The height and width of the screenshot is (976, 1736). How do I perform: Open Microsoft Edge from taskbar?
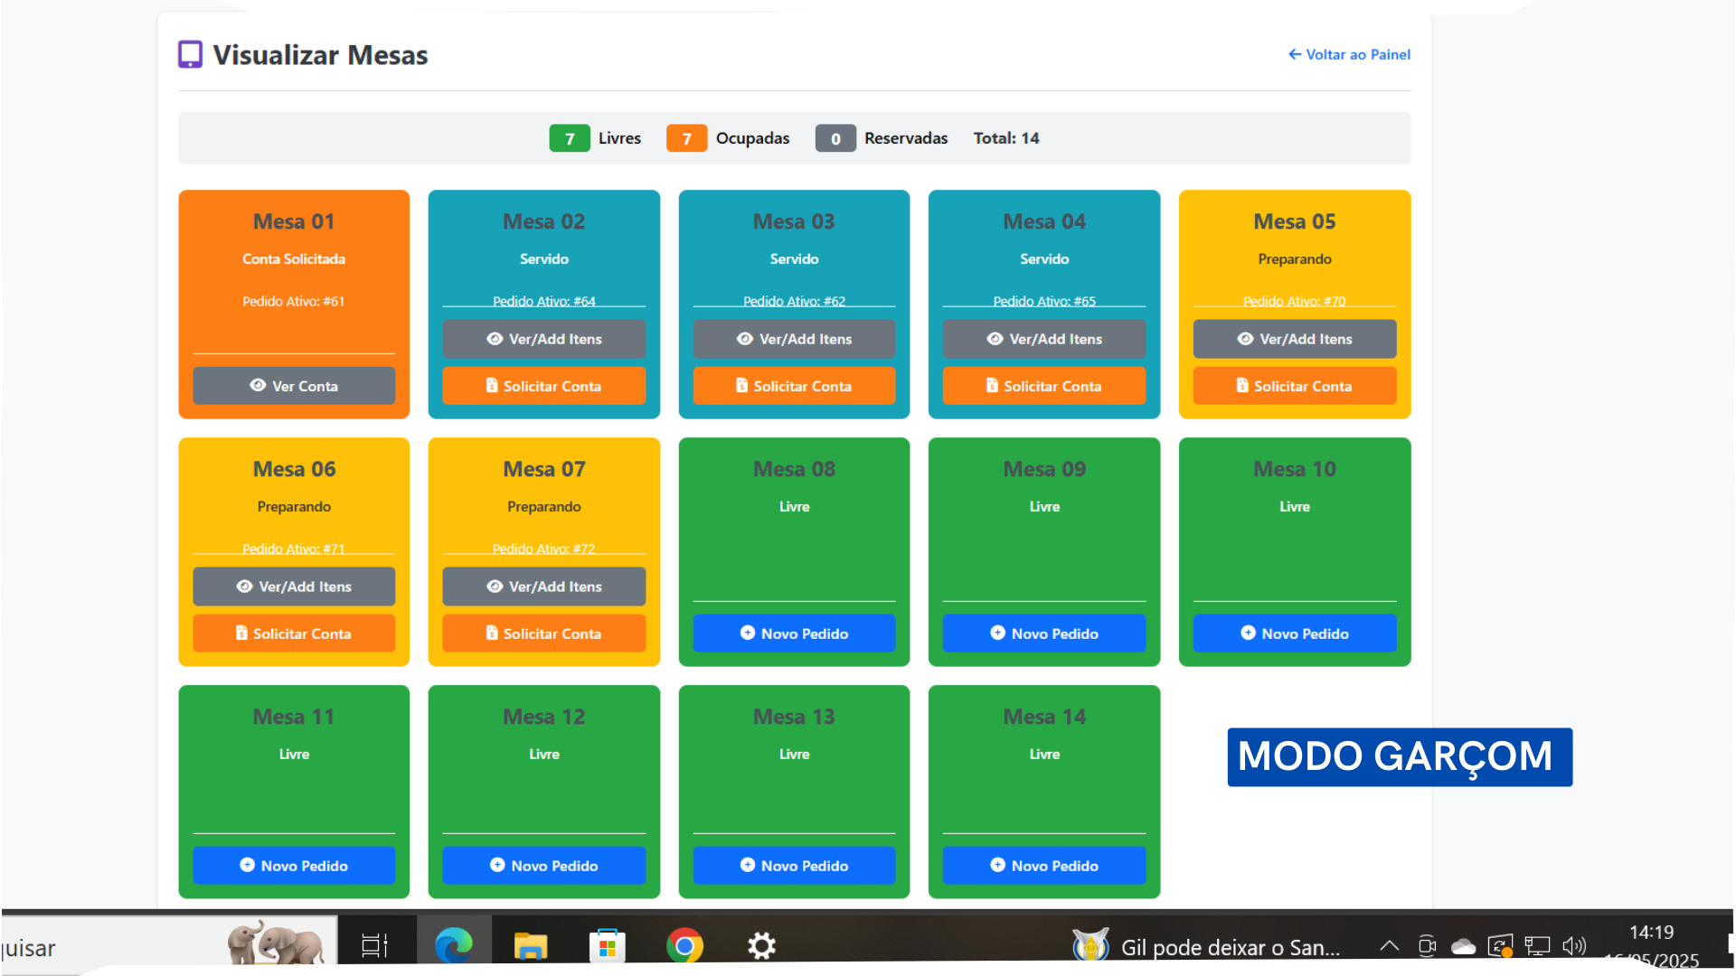click(x=454, y=946)
